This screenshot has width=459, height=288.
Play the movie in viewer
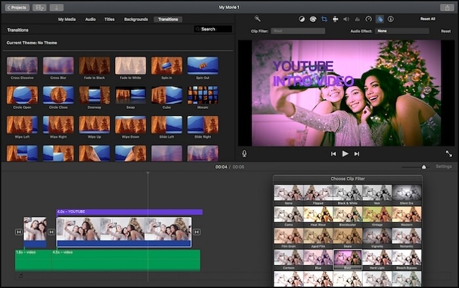345,154
